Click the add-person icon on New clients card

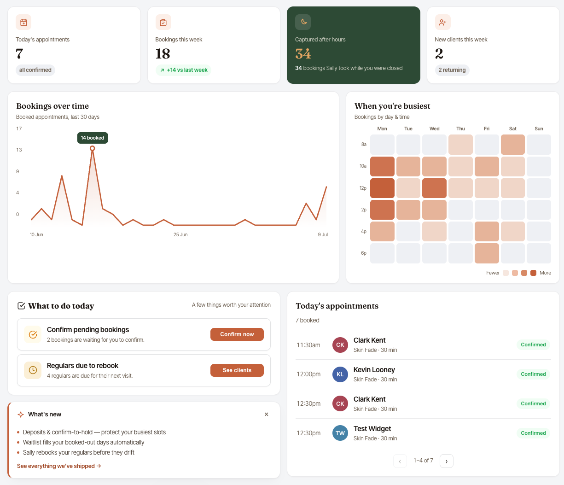pyautogui.click(x=442, y=22)
